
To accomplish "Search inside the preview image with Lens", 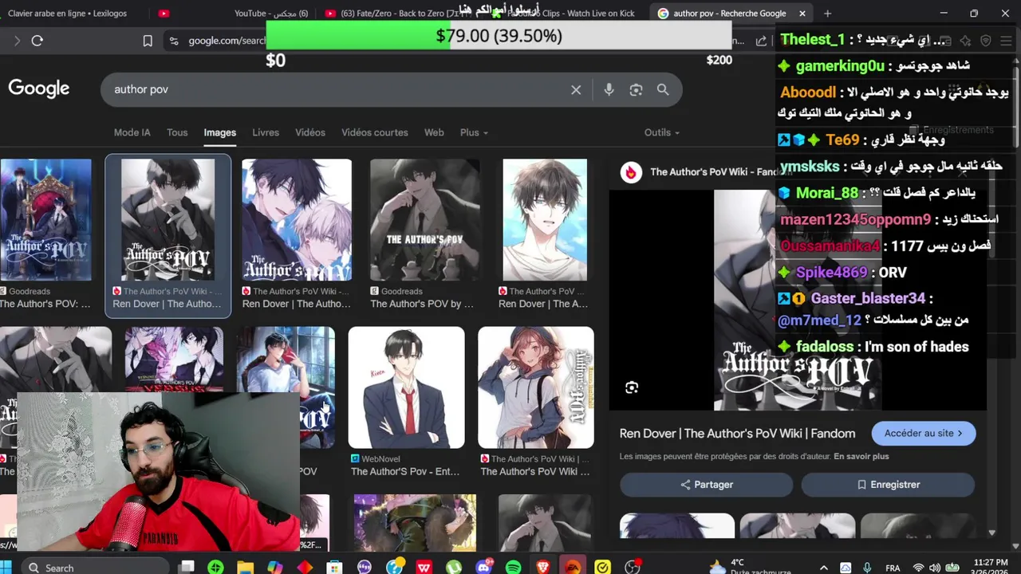I will point(632,387).
